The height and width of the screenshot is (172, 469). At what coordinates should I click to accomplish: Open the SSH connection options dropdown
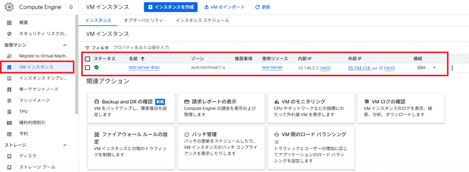click(x=434, y=68)
